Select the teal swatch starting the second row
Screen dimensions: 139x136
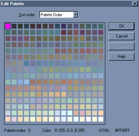8,32
